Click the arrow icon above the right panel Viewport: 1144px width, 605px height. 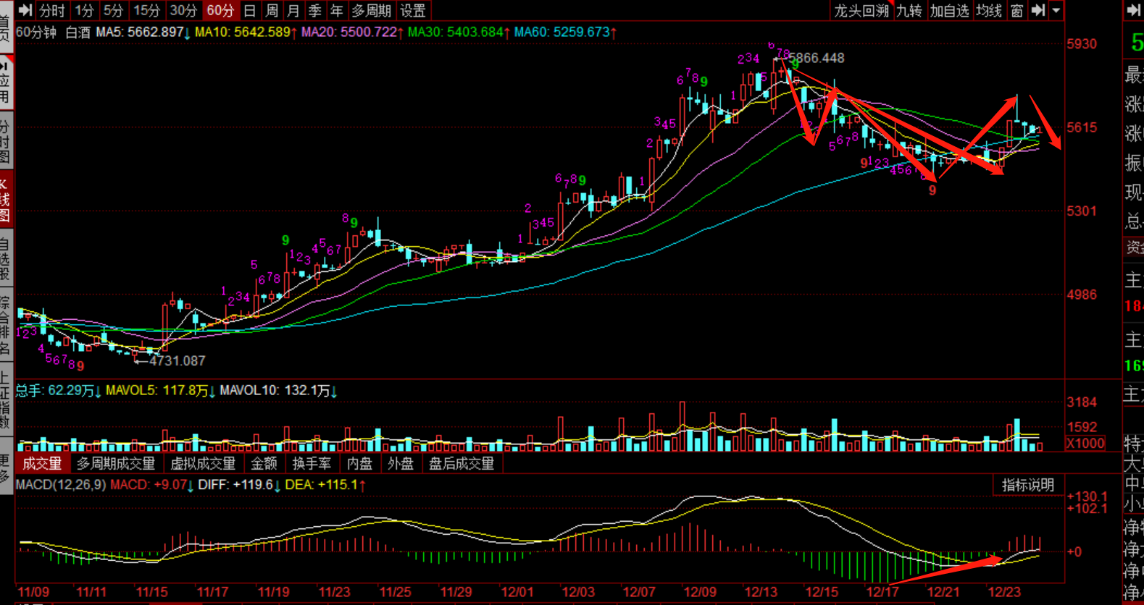[1133, 10]
